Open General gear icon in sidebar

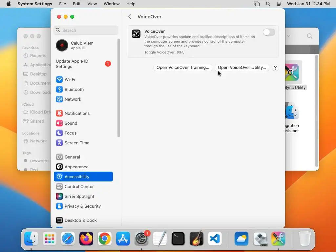click(x=59, y=157)
